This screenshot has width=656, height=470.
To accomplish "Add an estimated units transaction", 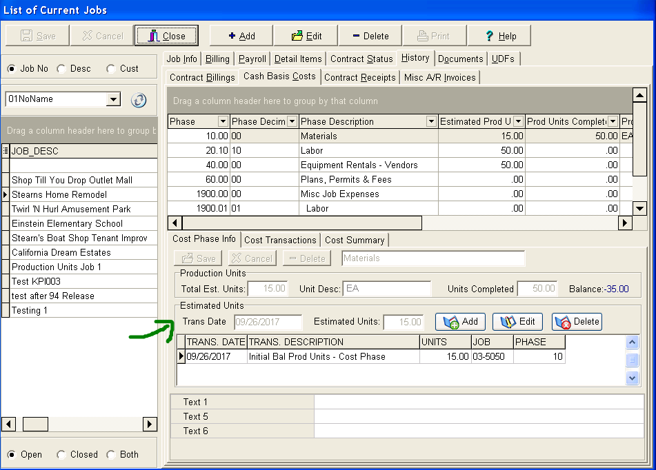I will tap(461, 322).
